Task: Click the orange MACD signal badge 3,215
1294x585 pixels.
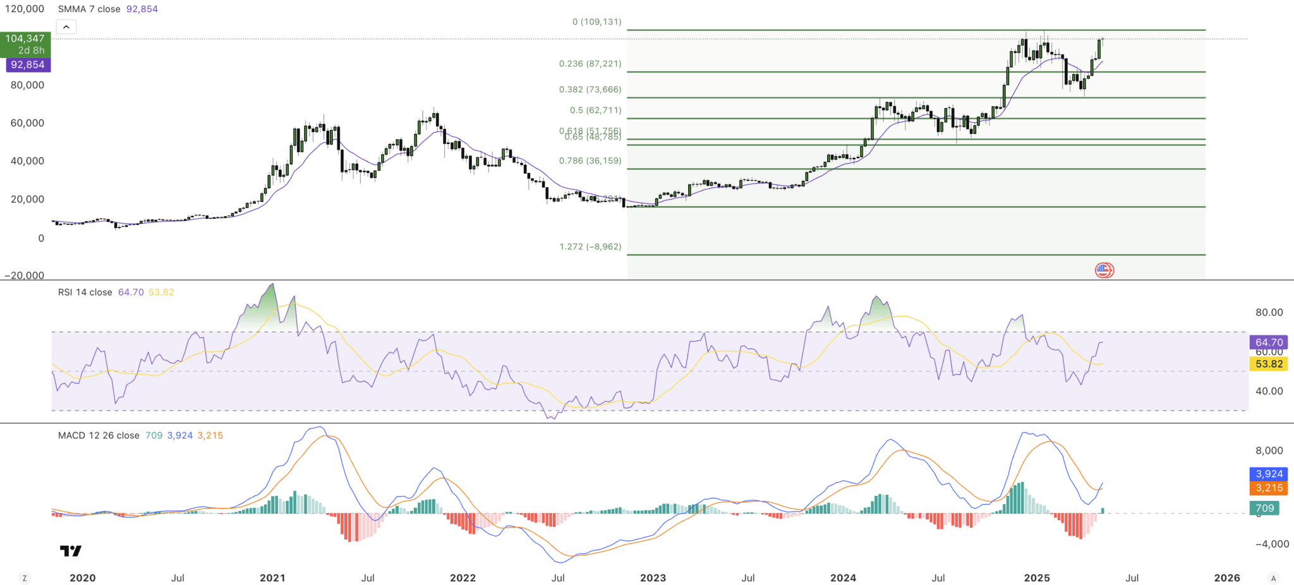Action: coord(1270,487)
